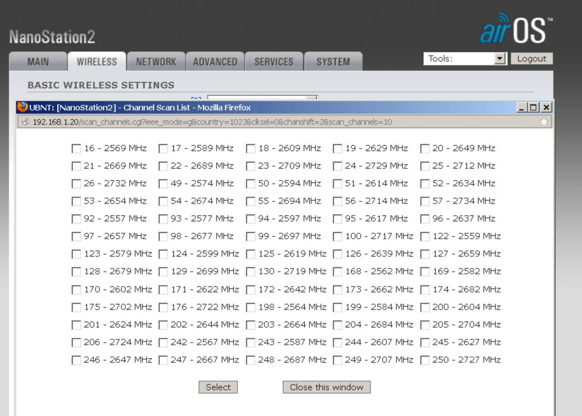Check channel 243 - 2587 MHz

click(250, 343)
